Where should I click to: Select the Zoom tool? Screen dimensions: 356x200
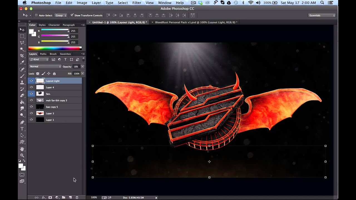pyautogui.click(x=22, y=156)
